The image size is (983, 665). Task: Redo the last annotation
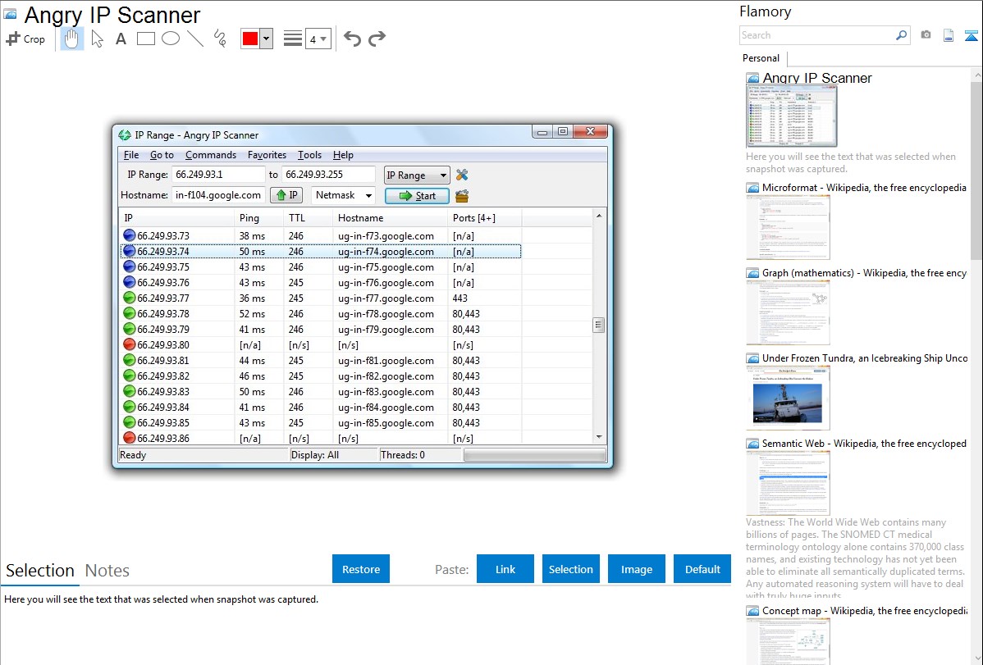tap(377, 39)
